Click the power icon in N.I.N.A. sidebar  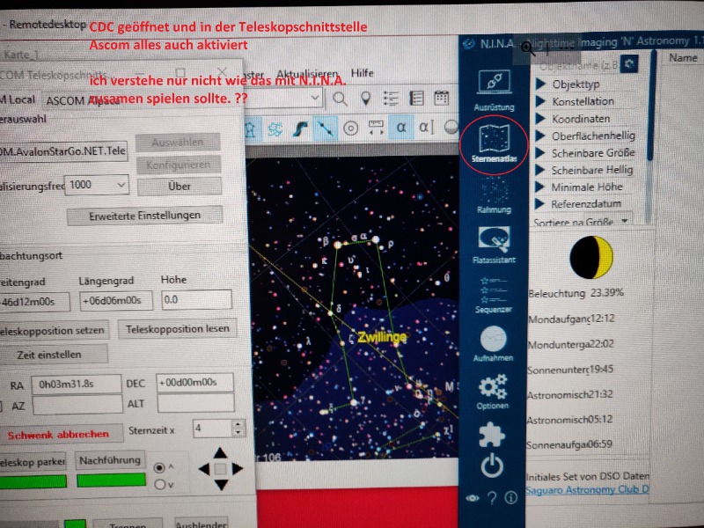(492, 466)
